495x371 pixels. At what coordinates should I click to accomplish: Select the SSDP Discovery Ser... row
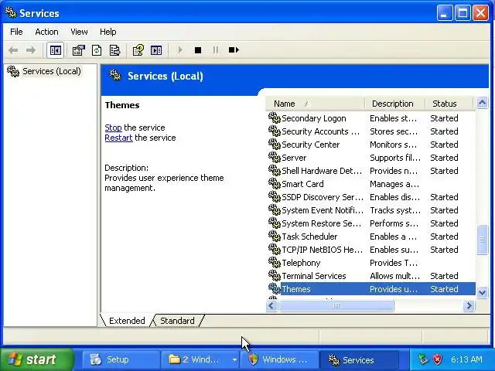[x=371, y=197]
